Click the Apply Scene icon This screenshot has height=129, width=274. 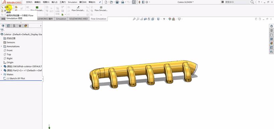coord(173,19)
